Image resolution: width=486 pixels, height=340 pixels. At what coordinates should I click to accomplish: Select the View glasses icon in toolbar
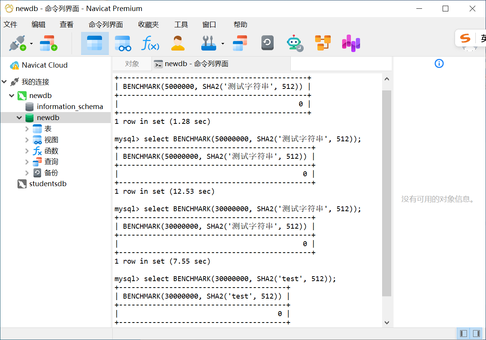[122, 43]
